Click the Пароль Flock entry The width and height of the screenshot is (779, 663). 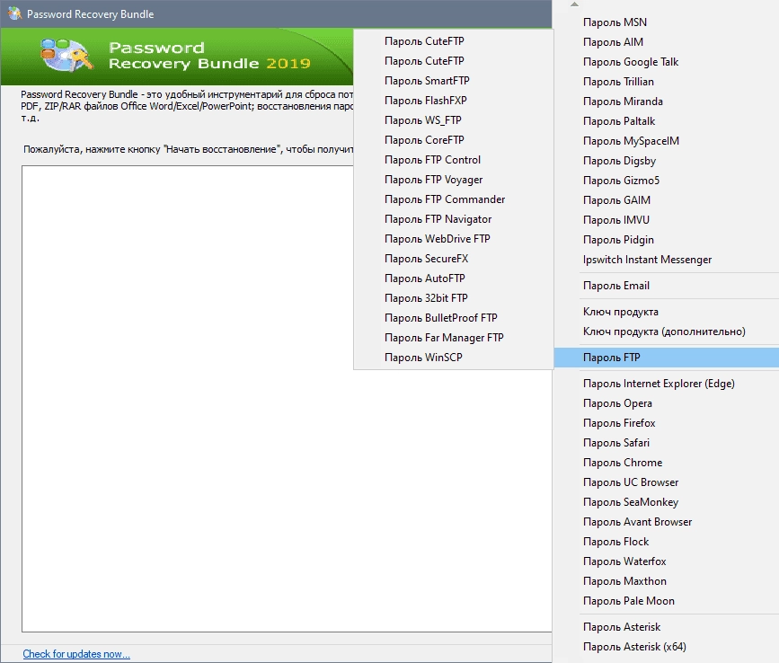[x=666, y=542]
